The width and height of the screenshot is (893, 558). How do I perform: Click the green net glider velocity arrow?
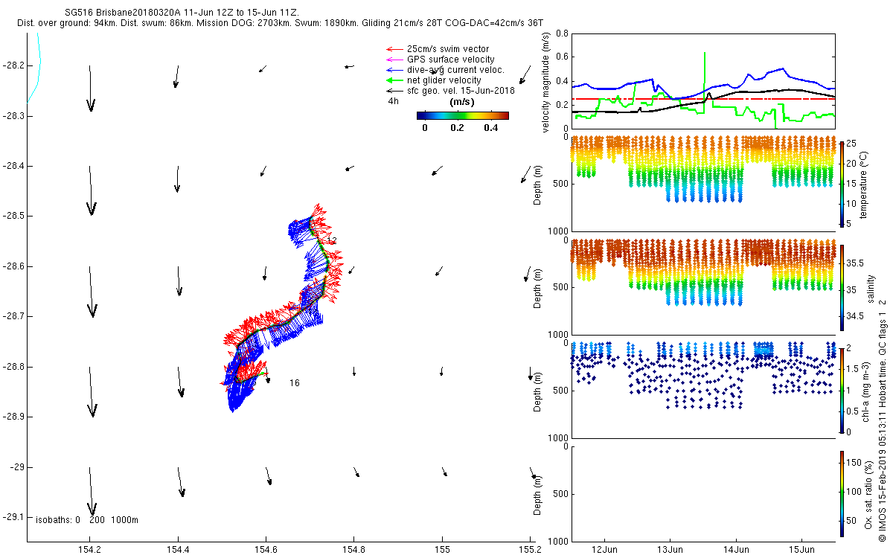[393, 80]
